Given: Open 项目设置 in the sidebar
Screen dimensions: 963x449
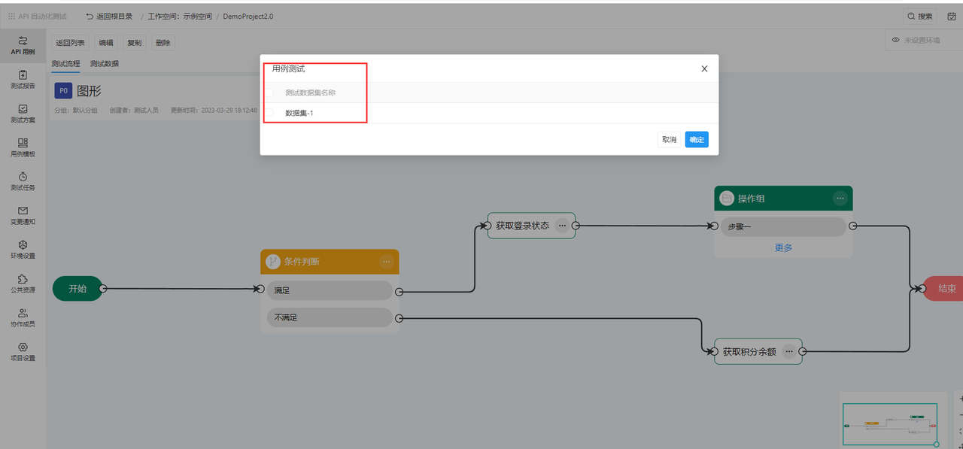Looking at the screenshot, I should coord(23,352).
